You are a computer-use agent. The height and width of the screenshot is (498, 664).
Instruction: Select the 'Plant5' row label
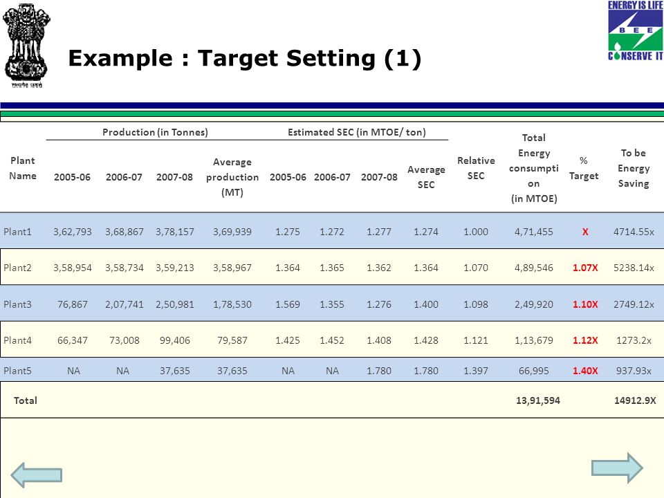(17, 371)
